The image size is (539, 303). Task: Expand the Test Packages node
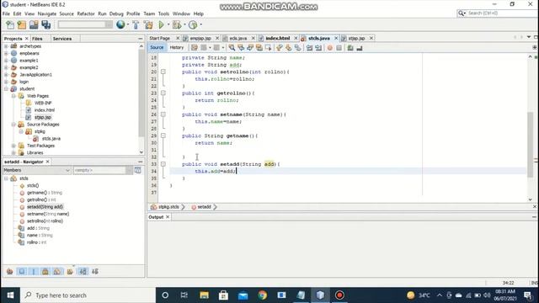(13, 146)
